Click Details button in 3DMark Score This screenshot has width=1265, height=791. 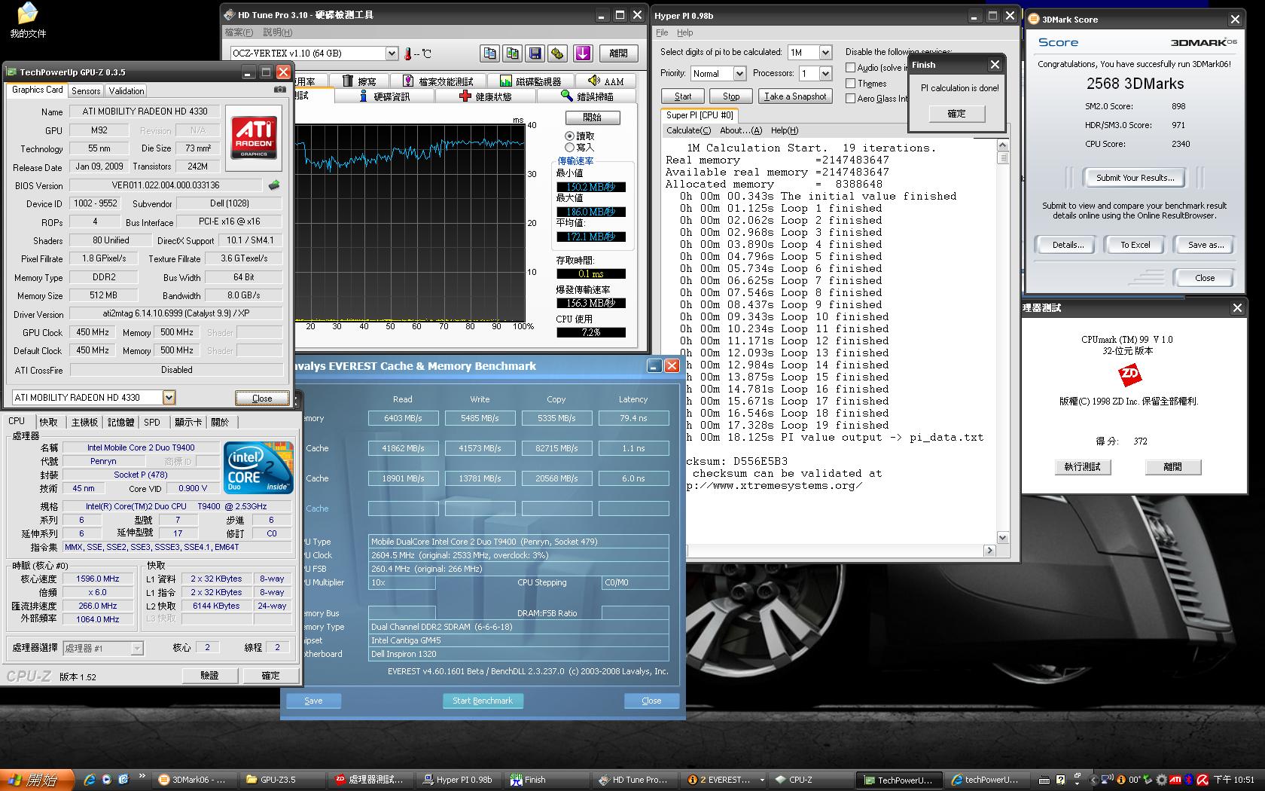(x=1068, y=245)
